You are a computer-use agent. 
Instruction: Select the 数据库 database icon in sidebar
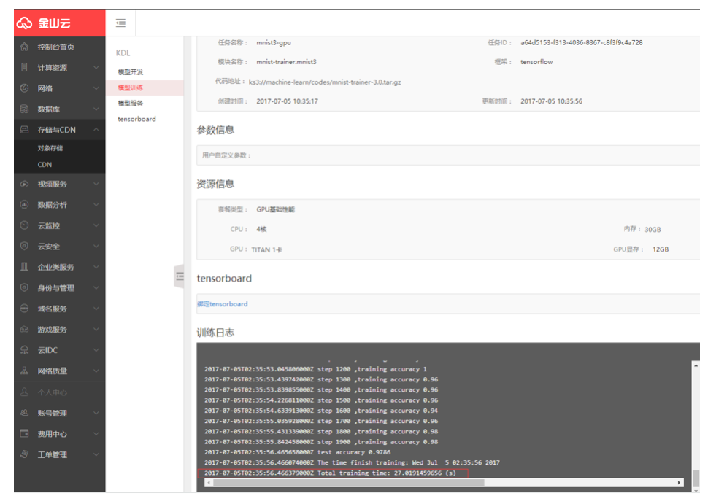[23, 108]
